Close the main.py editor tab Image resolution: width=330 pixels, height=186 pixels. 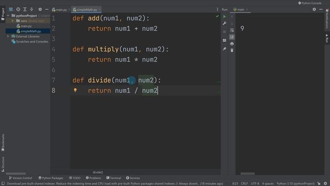coord(69,10)
